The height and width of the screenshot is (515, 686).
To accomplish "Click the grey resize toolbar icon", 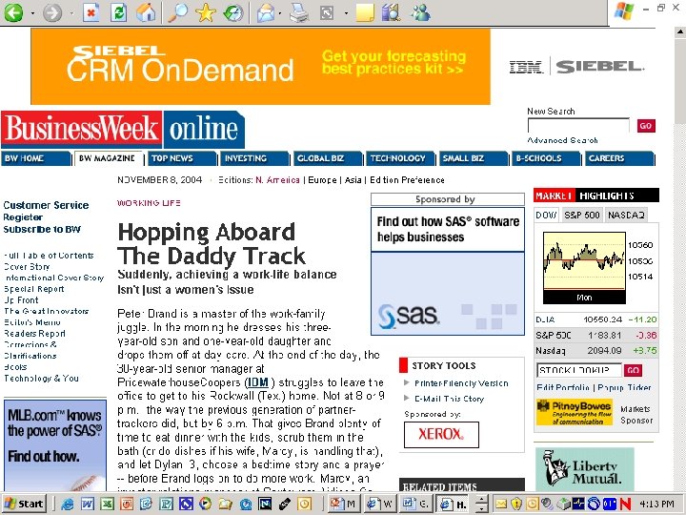I will click(x=327, y=12).
